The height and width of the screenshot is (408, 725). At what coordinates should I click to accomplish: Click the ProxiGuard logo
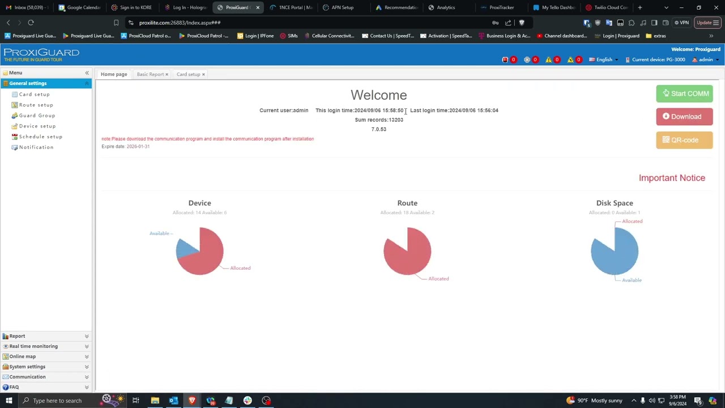click(x=41, y=54)
